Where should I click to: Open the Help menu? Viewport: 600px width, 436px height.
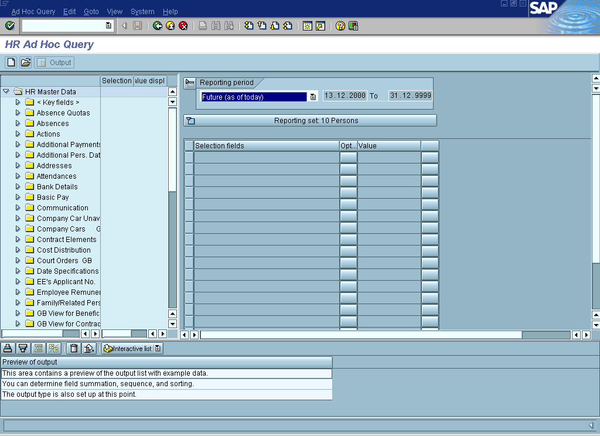pos(171,12)
